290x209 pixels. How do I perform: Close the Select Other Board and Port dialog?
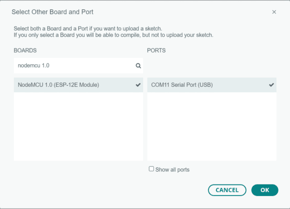(274, 12)
